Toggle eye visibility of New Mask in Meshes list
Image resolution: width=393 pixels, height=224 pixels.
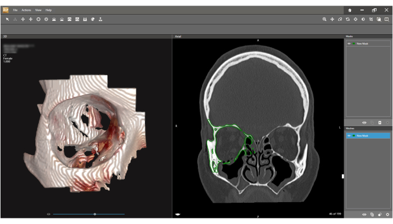(349, 135)
